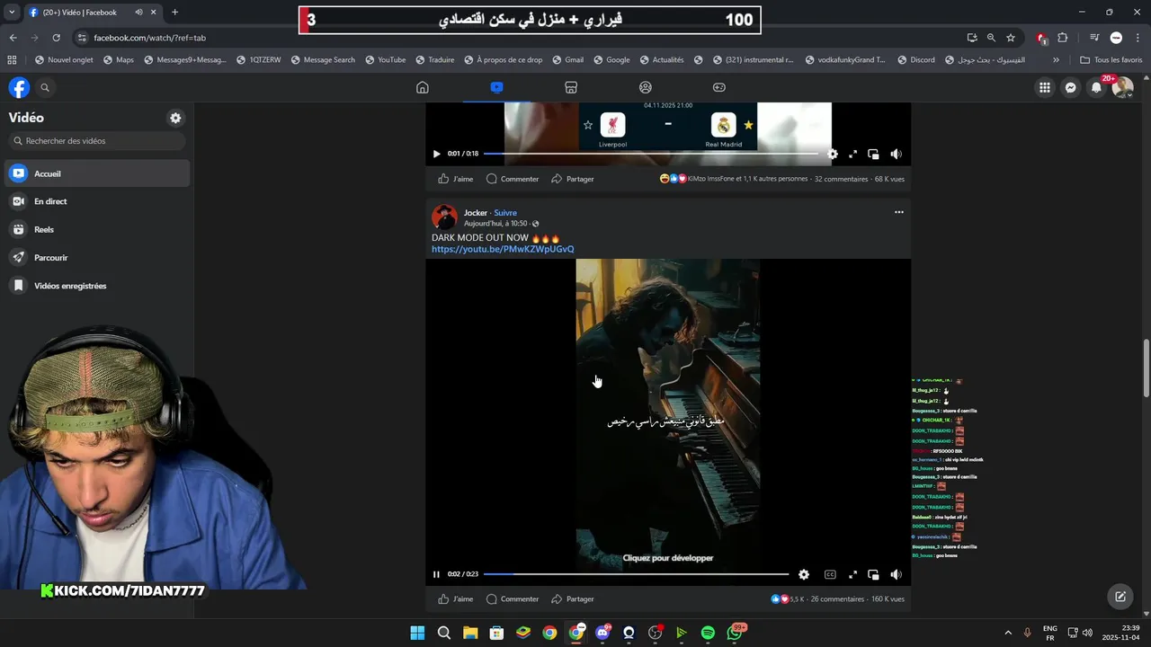Switch to the Video tab in top navigation
Viewport: 1151px width, 647px height.
[x=496, y=87]
